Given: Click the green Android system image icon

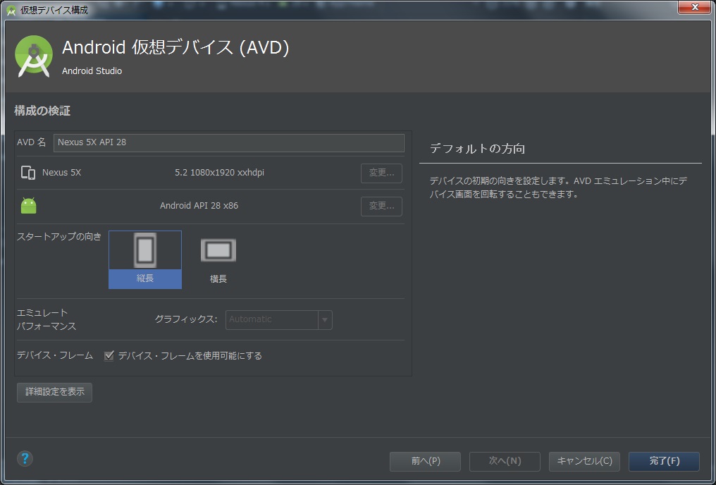Looking at the screenshot, I should 28,206.
